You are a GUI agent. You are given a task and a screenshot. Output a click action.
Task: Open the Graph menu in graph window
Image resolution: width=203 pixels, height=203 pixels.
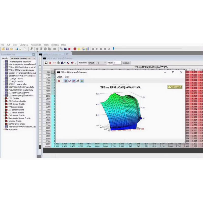[59, 77]
